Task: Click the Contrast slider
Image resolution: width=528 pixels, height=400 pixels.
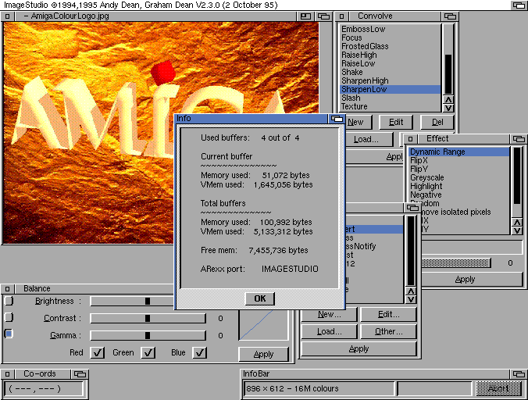Action: pos(148,318)
